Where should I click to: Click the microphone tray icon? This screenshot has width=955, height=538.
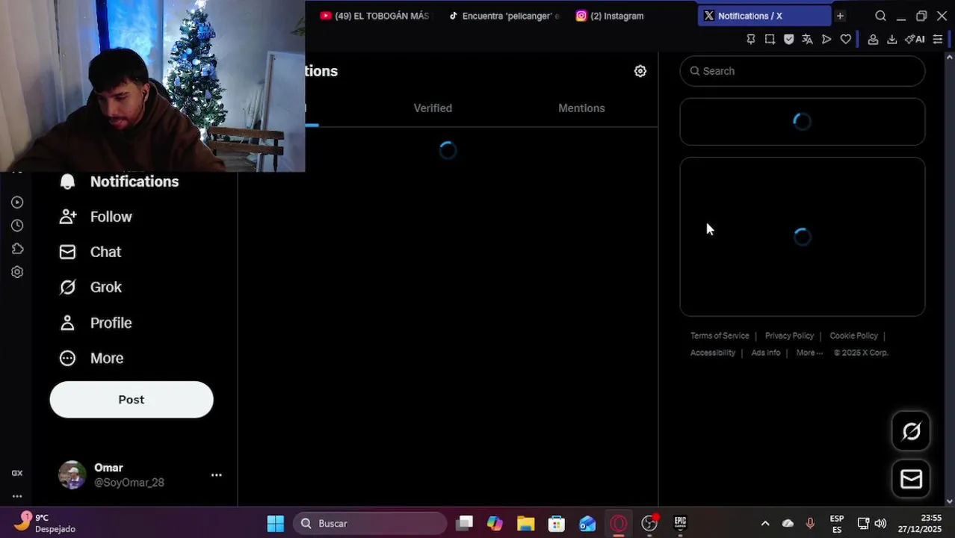point(810,523)
